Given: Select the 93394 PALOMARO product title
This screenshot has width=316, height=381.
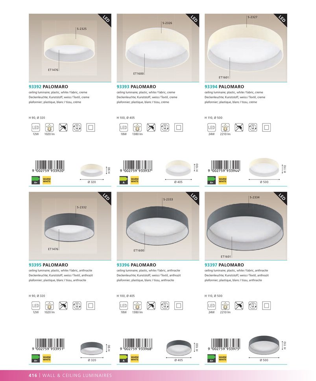Looking at the screenshot, I should (224, 87).
